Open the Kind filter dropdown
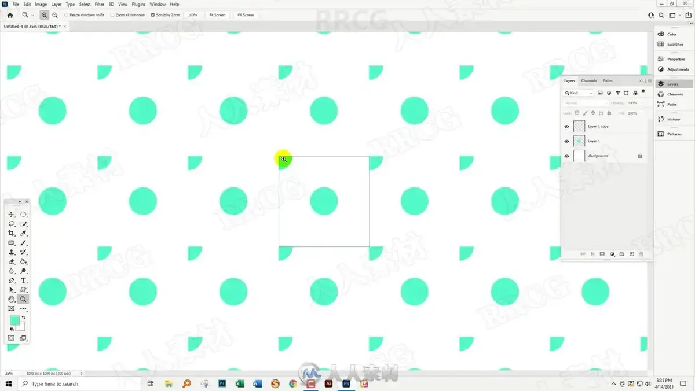695x391 pixels. click(x=579, y=93)
